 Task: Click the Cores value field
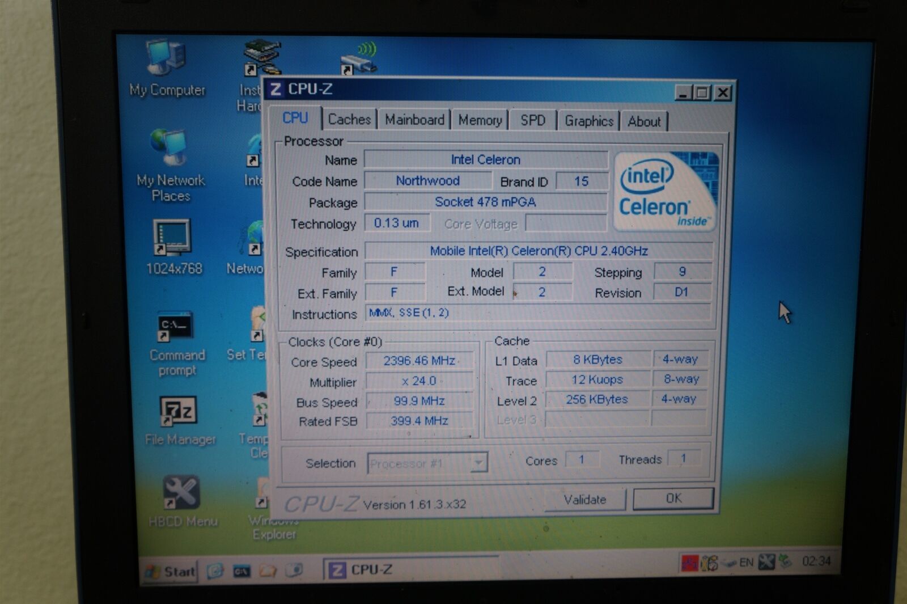582,459
